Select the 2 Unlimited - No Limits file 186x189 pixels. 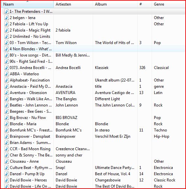[94, 36]
